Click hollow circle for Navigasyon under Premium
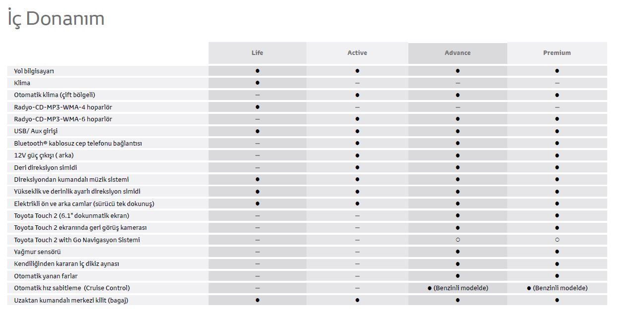The height and width of the screenshot is (311, 620). [x=557, y=240]
